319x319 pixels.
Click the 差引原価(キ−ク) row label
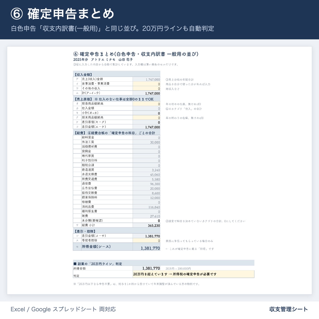click(x=94, y=122)
